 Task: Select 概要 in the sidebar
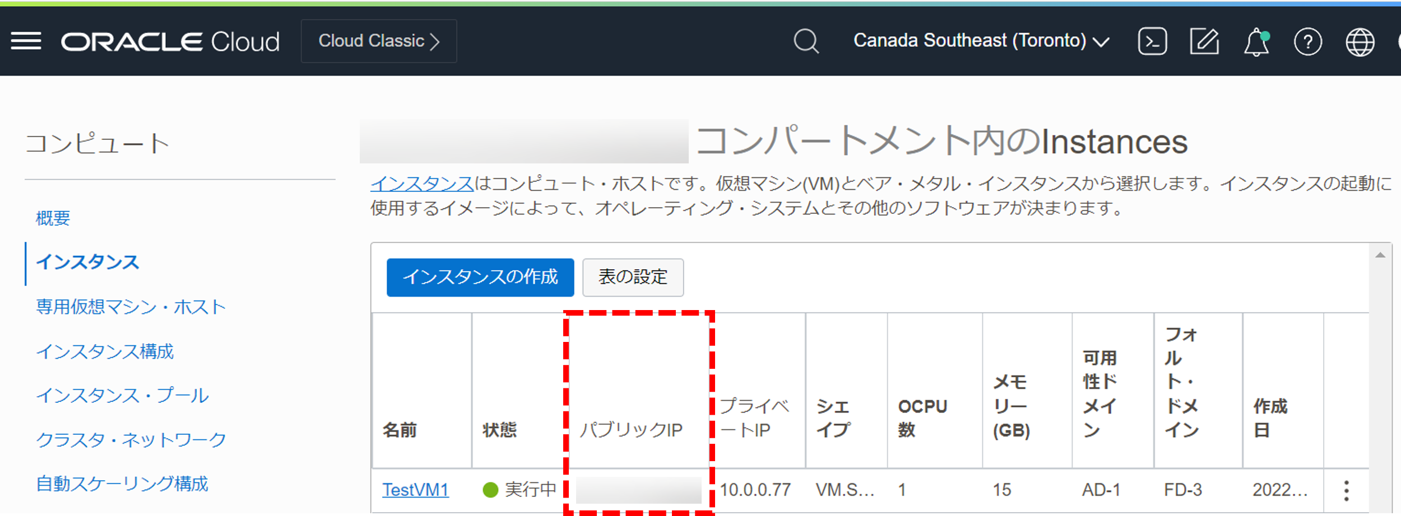[52, 219]
